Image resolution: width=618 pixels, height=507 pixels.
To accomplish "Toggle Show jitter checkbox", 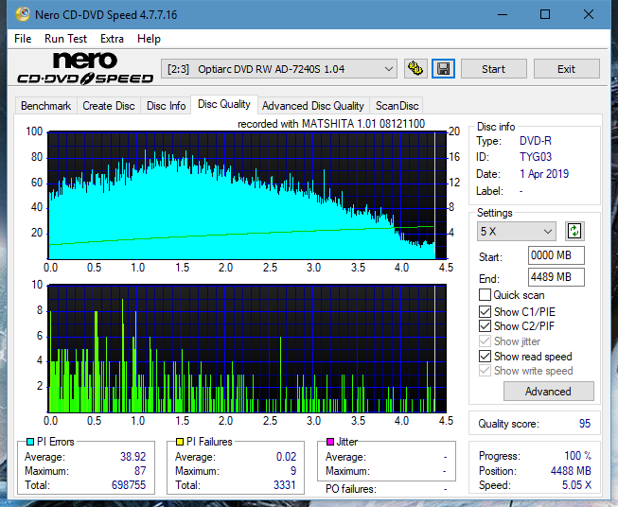I will [x=485, y=341].
